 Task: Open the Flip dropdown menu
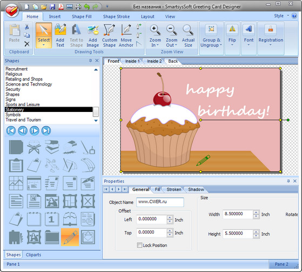coord(232,45)
